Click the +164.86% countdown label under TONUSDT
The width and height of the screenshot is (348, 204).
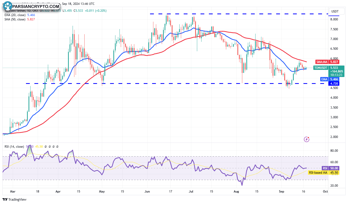(337, 72)
